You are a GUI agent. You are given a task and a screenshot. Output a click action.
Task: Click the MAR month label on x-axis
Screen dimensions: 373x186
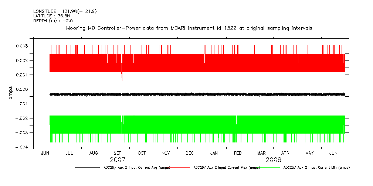[261, 153]
